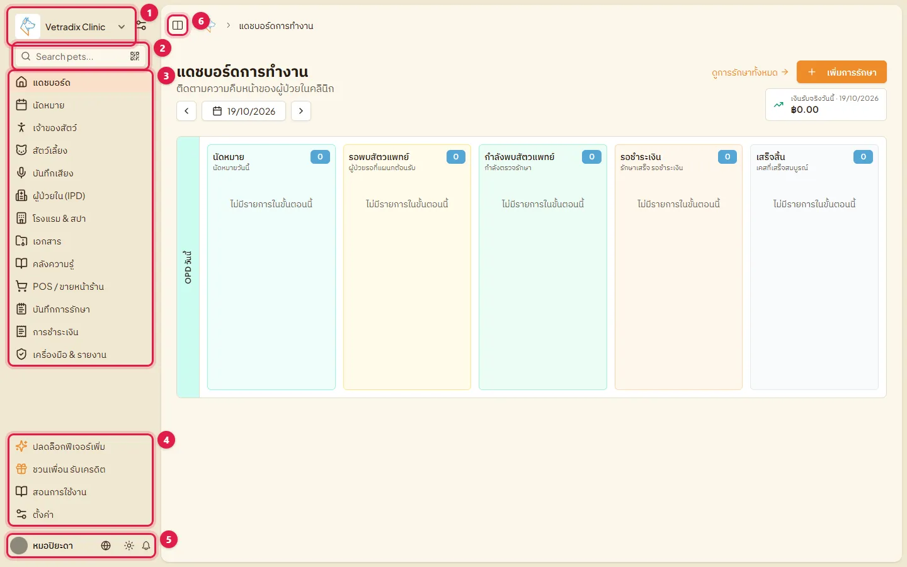The image size is (907, 567).
Task: Open เจ้าของสัตว์ sidebar item
Action: [81, 128]
